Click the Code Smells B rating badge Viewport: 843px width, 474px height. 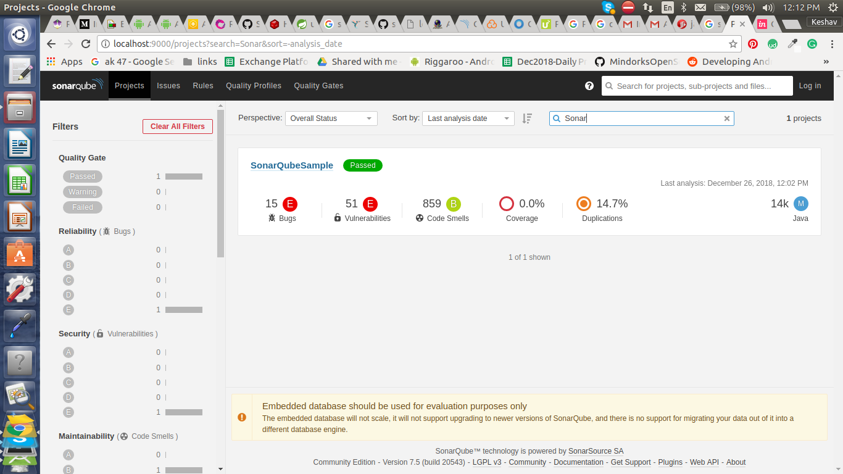pos(454,204)
